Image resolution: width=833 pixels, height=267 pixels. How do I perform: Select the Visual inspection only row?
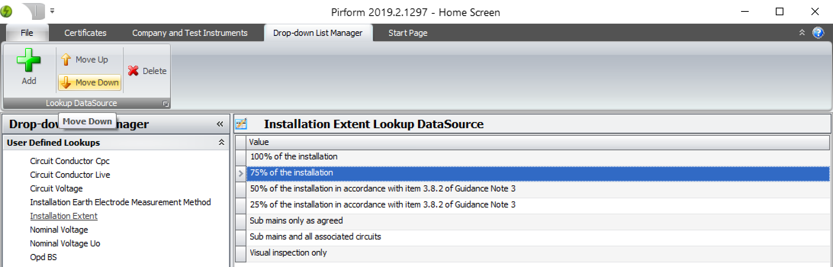[x=538, y=253]
